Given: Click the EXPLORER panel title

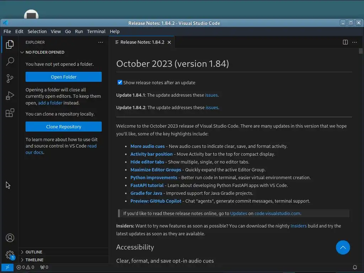Looking at the screenshot, I should [x=35, y=42].
